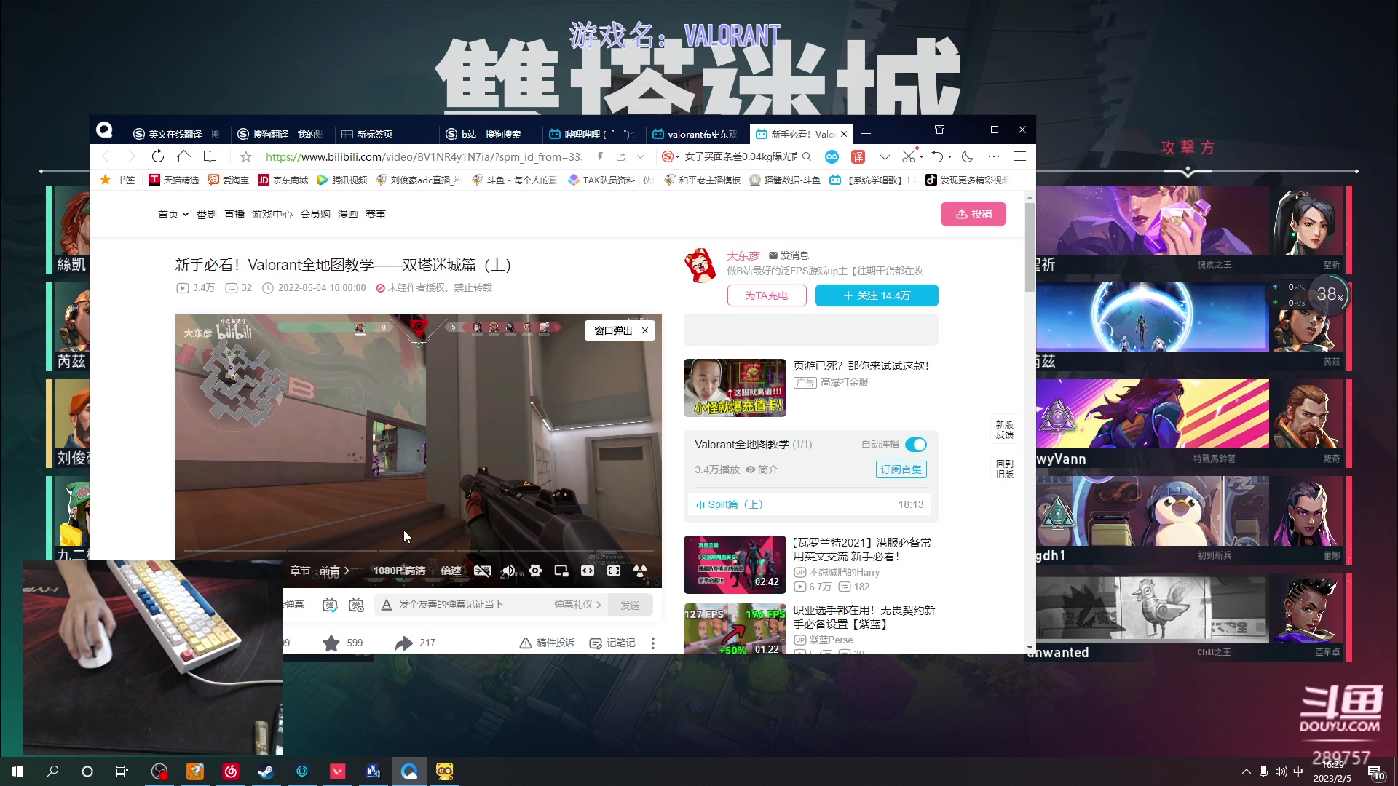Enter picture-in-picture mini player mode
The width and height of the screenshot is (1398, 786).
point(561,571)
